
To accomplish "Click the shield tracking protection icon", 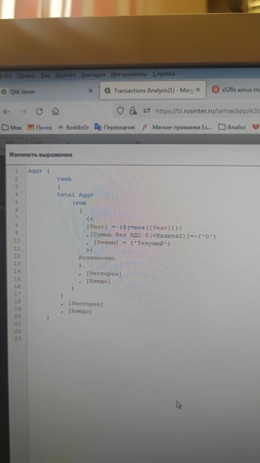I will 120,111.
